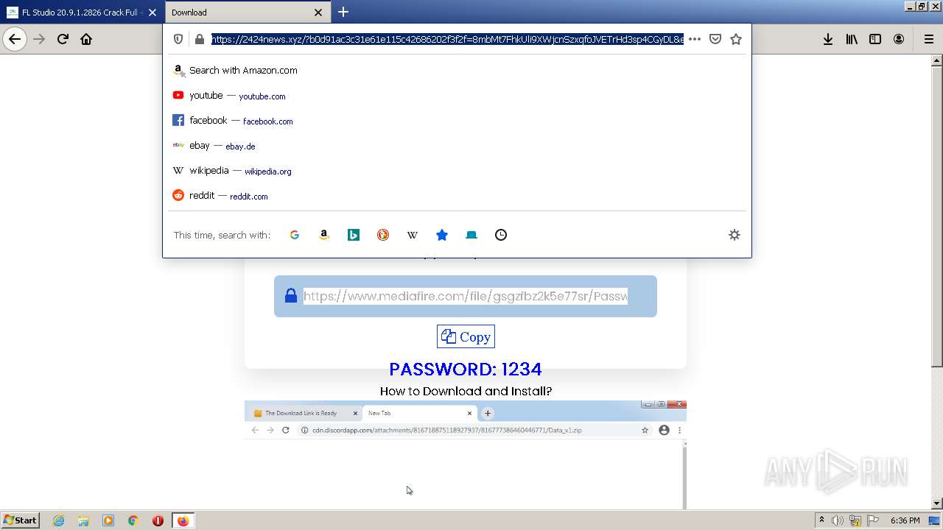Open the Library icon in toolbar
The image size is (943, 530).
tap(852, 39)
